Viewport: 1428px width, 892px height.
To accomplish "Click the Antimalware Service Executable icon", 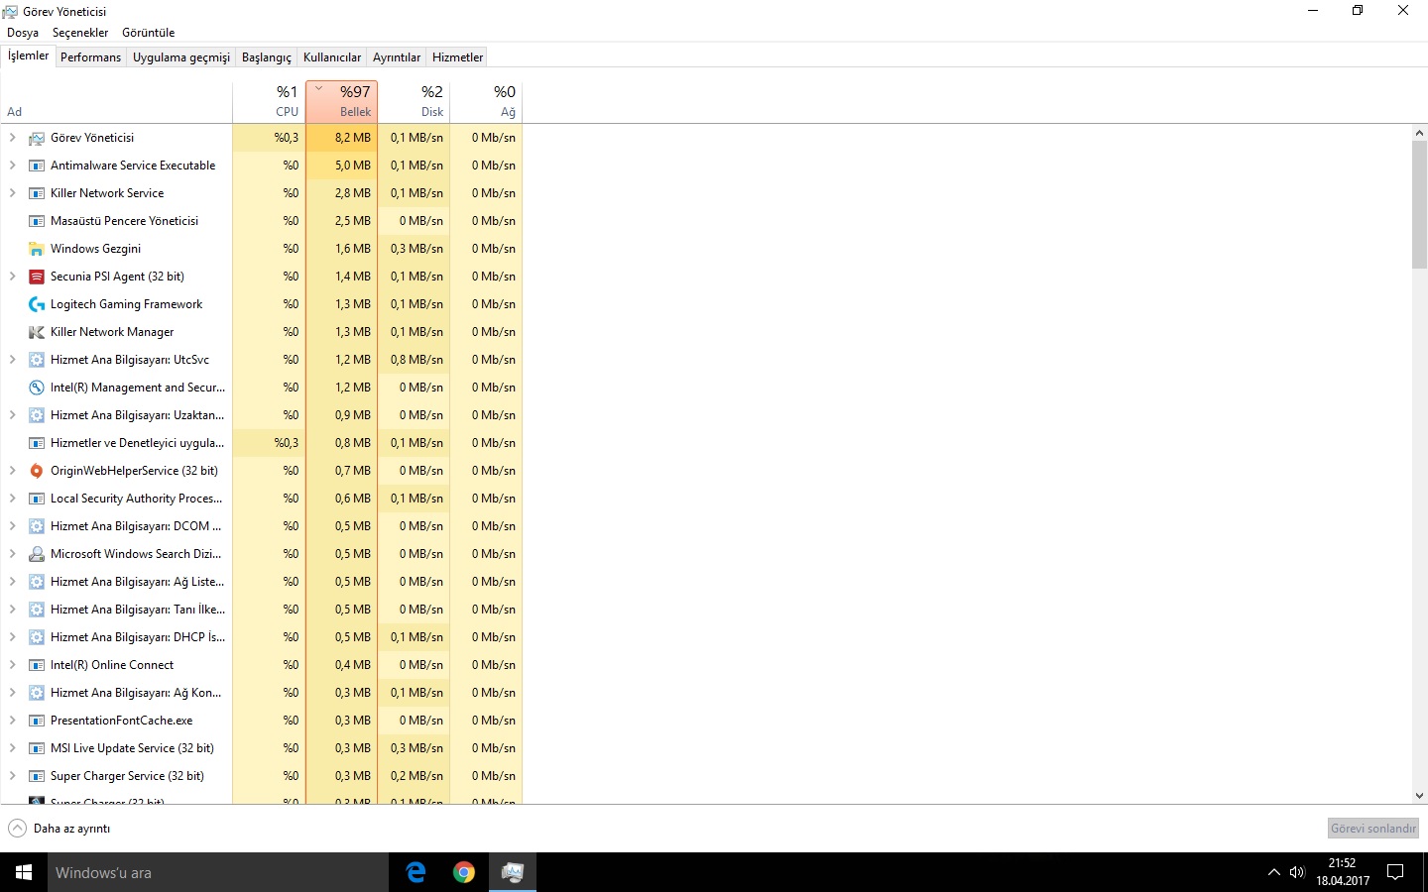I will (x=37, y=166).
